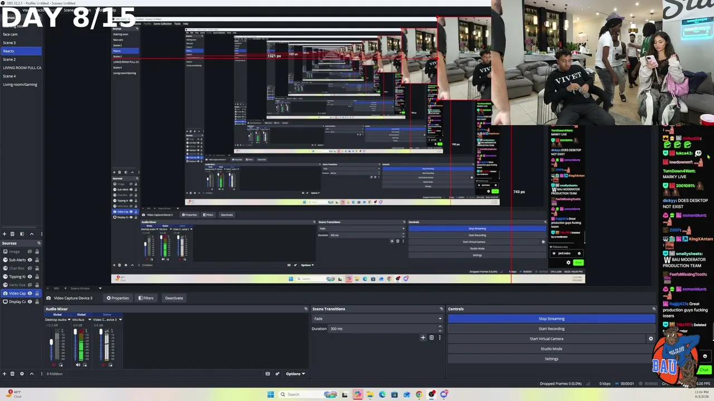Viewport: 714px width, 401px height.
Task: Remove the current scene transition
Action: click(431, 338)
